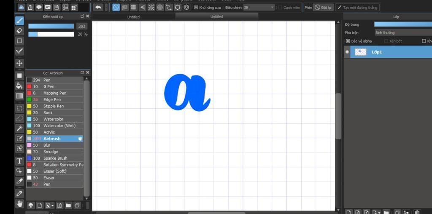Toggle Cạnh mềm checkbox
Viewport: 432px width, 214px height.
(x=280, y=8)
